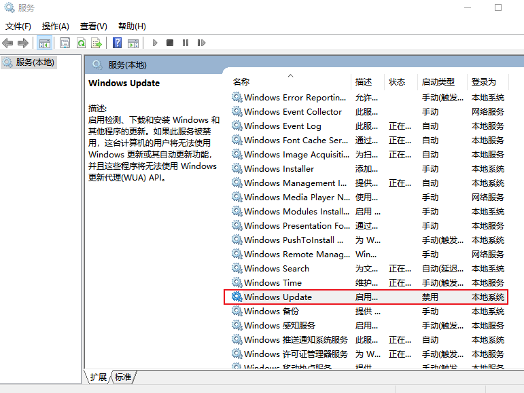Image resolution: width=524 pixels, height=393 pixels.
Task: Click the gear icon of Windows 备份
Action: tap(237, 311)
